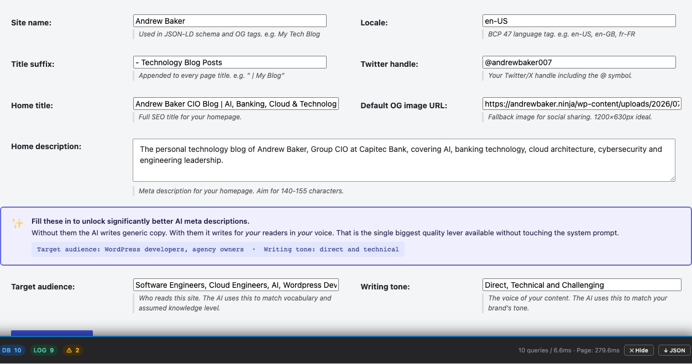Click hint 'Full SEO title for your homepage'
The height and width of the screenshot is (364, 692).
click(x=190, y=117)
